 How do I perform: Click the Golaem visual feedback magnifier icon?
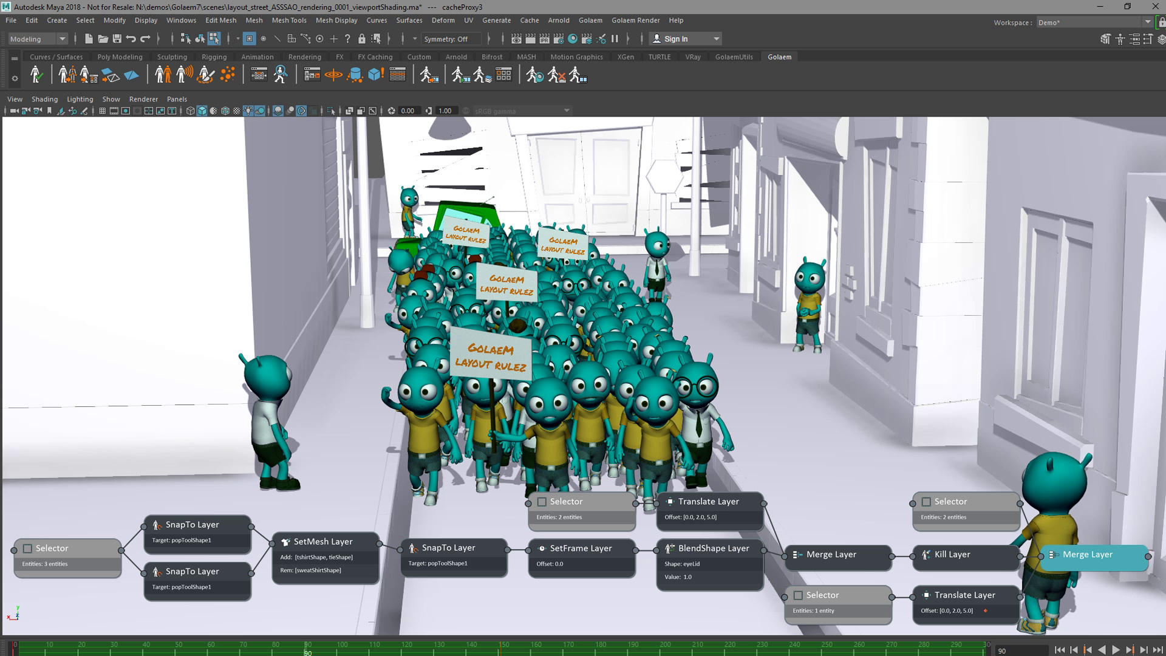point(281,75)
